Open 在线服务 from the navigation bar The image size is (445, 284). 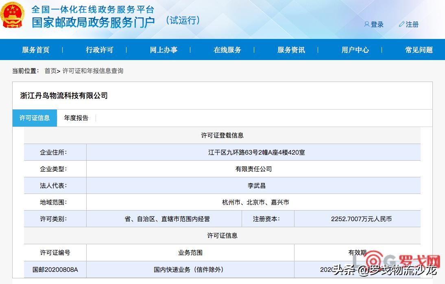click(x=227, y=50)
